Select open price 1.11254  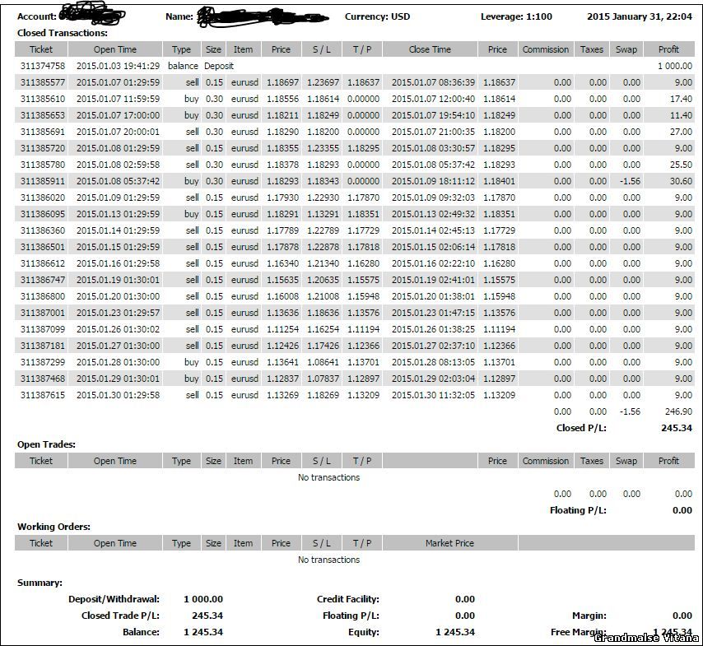point(282,329)
